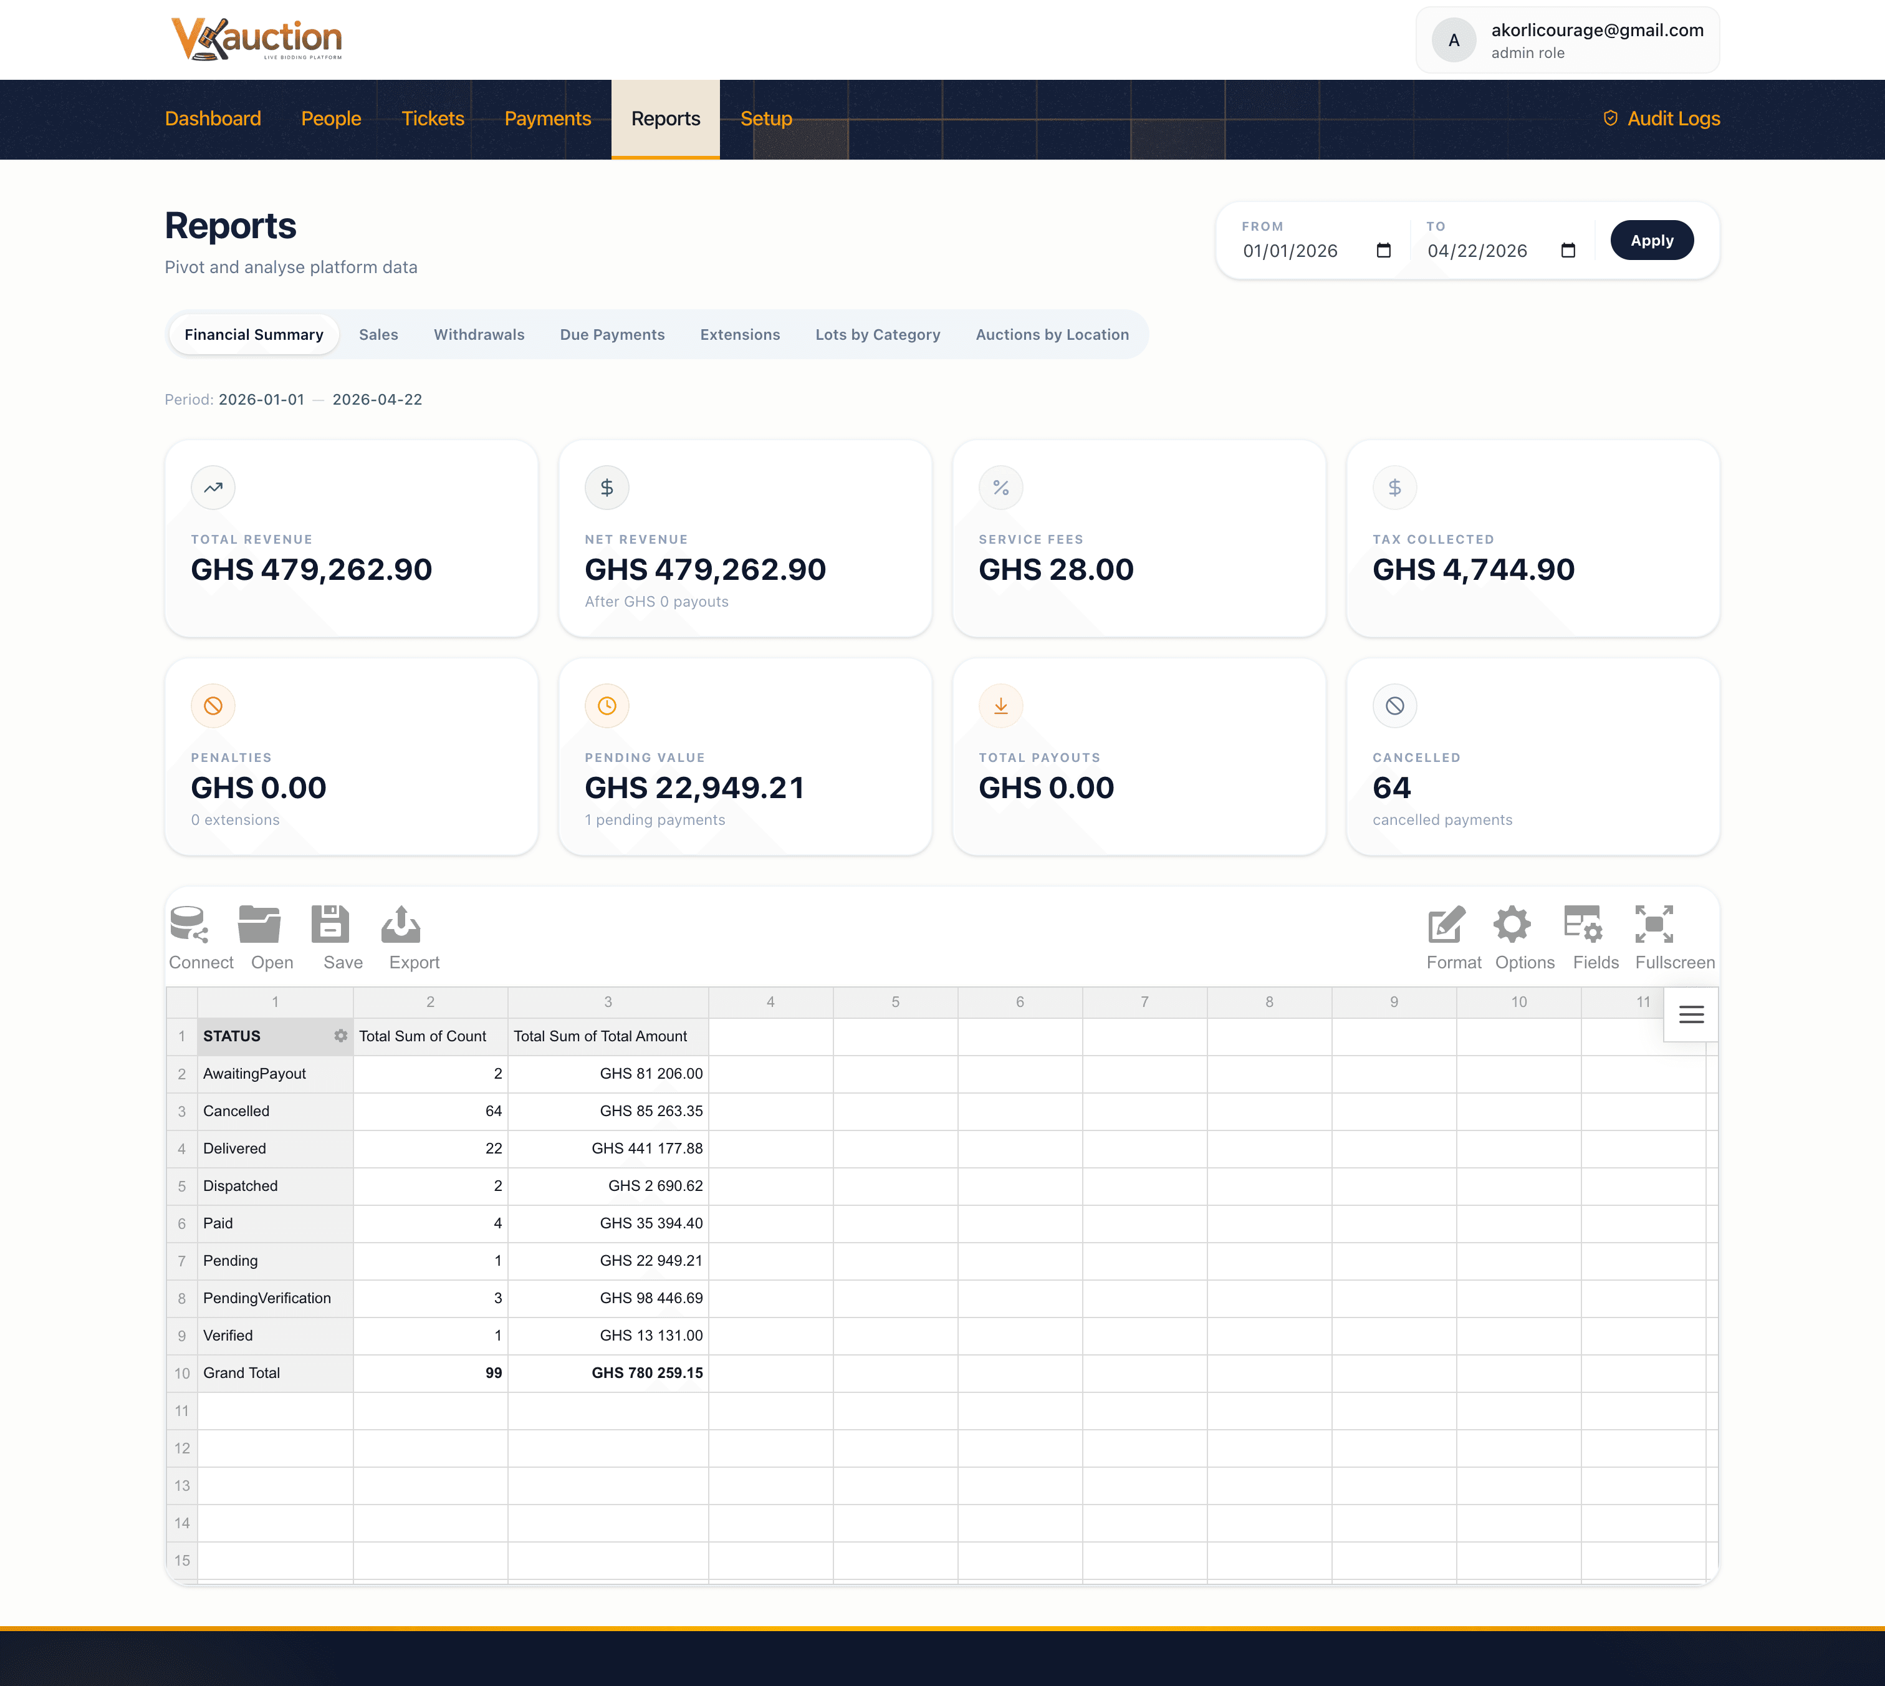
Task: Click the Audit Logs shield icon
Action: (1610, 118)
